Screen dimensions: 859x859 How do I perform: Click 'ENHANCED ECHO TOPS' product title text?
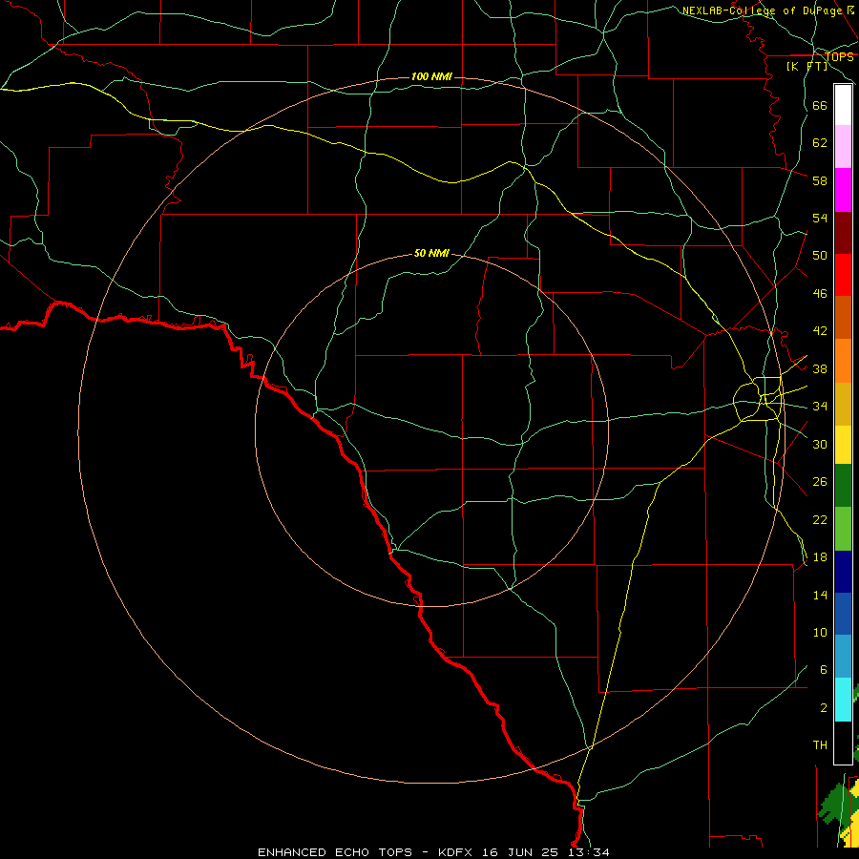(335, 852)
